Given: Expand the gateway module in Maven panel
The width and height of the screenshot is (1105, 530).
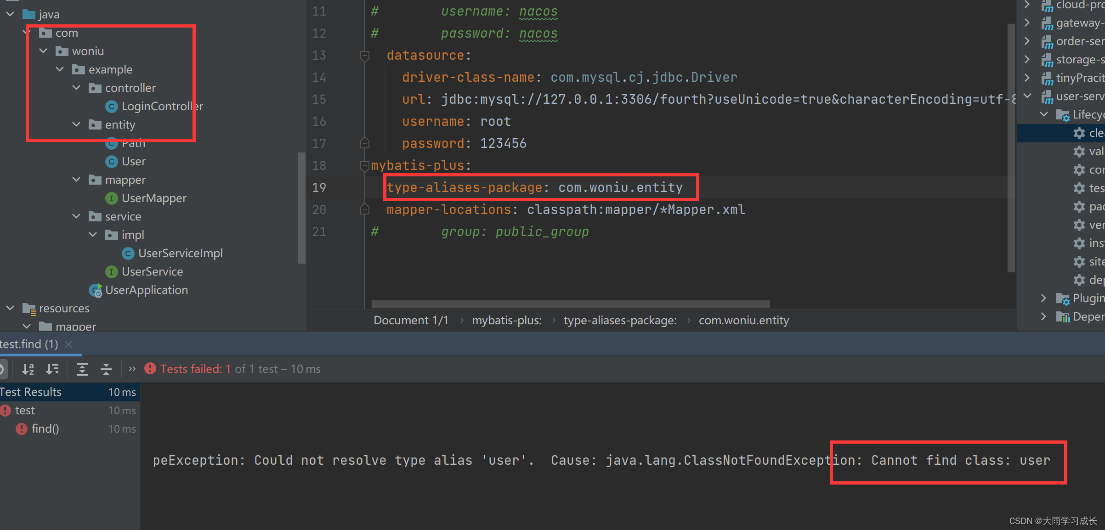Looking at the screenshot, I should click(x=1027, y=23).
